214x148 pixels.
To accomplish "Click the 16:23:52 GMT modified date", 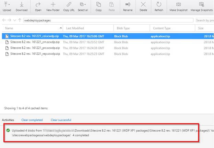I will click(x=84, y=42).
